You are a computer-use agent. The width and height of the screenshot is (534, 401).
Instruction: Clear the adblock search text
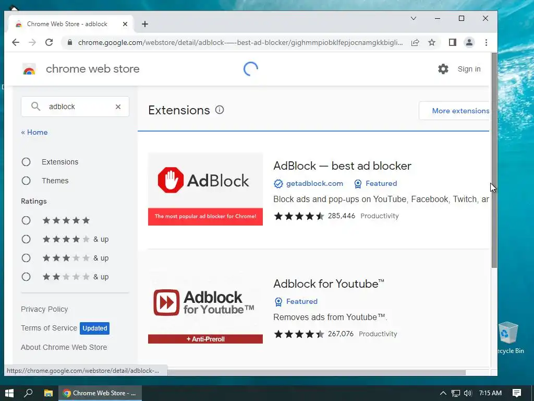click(x=118, y=107)
